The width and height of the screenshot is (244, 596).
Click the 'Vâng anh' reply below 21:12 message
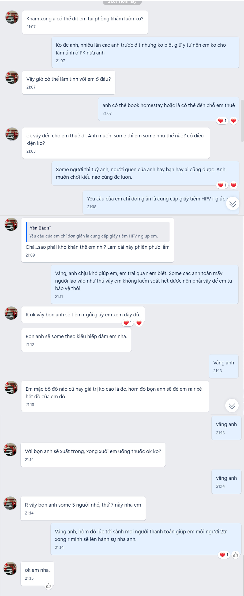[x=223, y=366]
